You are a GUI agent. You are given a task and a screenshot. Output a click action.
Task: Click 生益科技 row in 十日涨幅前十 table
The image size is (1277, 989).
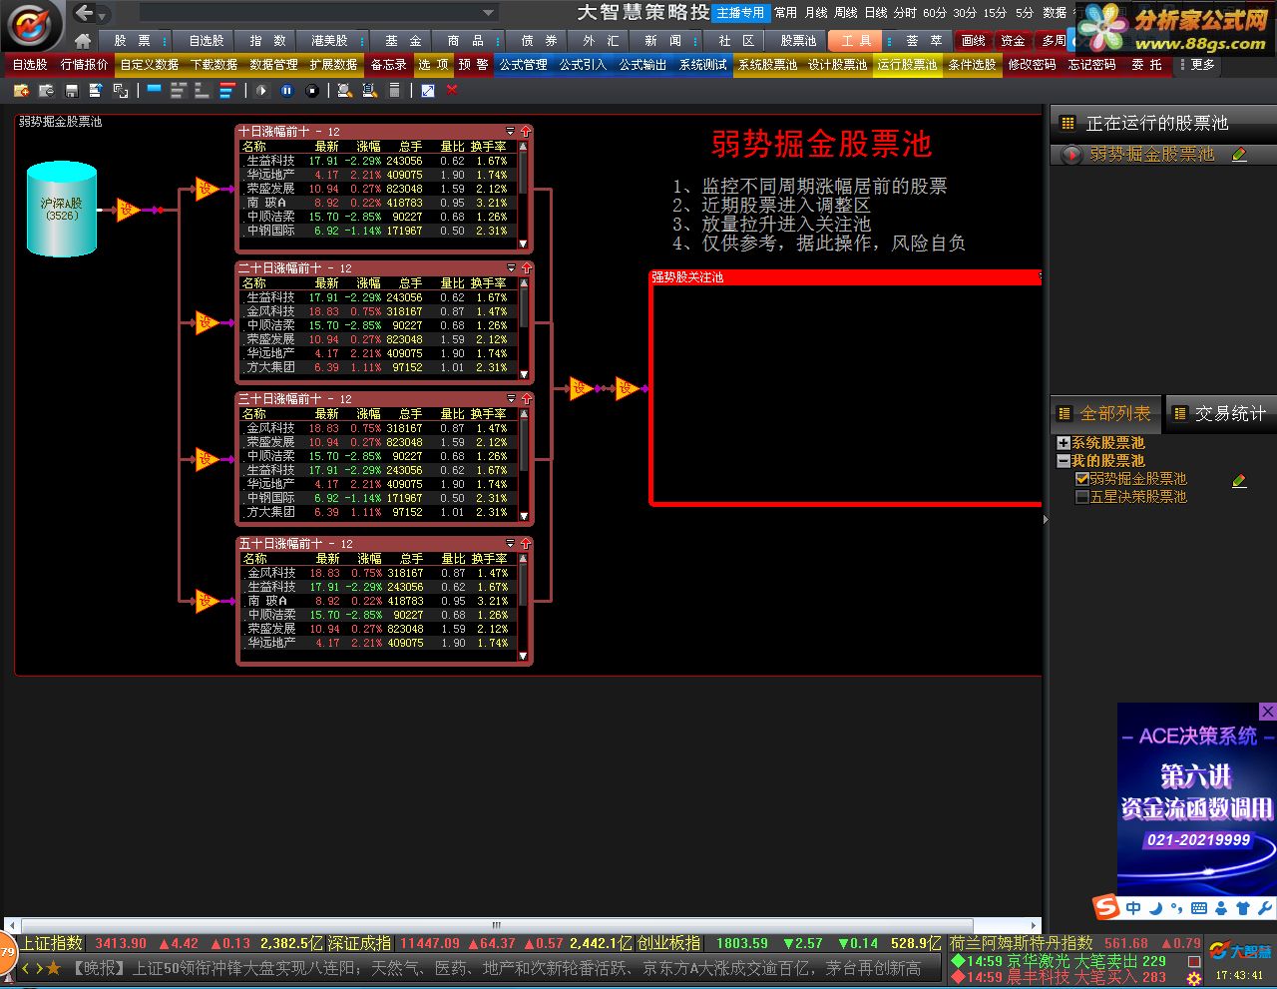377,161
